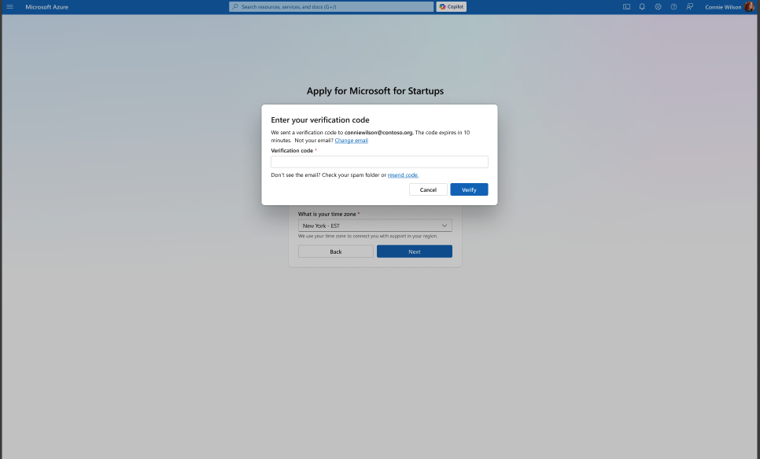The height and width of the screenshot is (459, 760).
Task: Click the Microsoft Azure home label
Action: 46,7
